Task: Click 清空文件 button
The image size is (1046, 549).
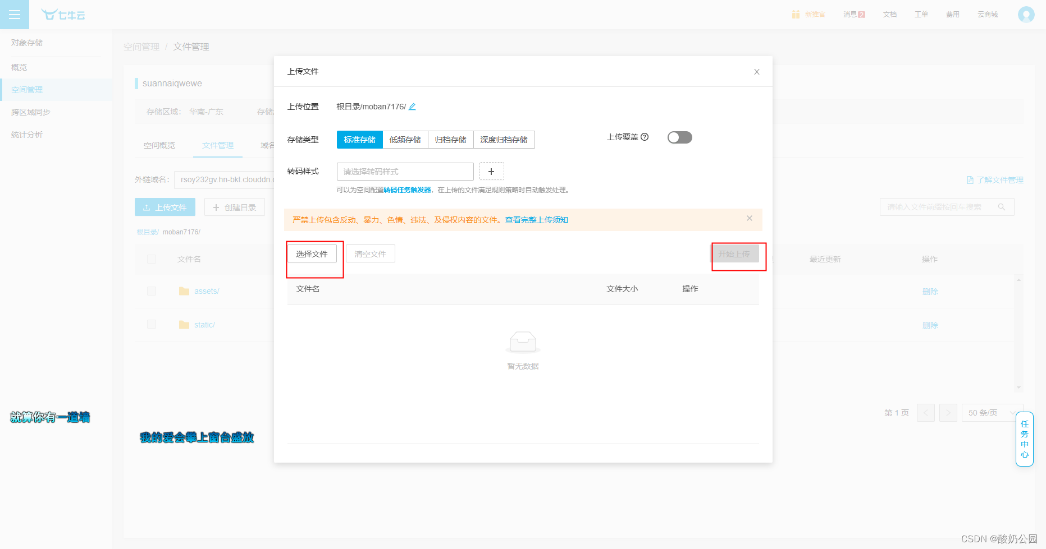Action: [371, 254]
